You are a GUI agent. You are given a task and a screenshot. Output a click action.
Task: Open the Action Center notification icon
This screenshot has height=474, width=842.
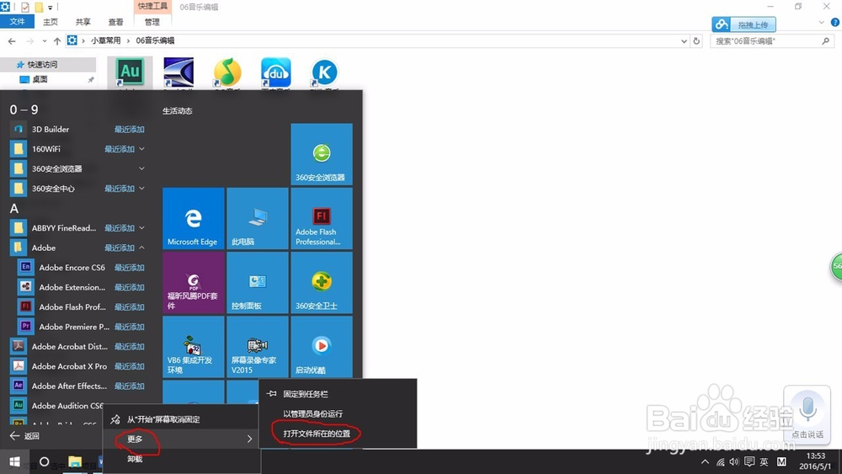click(x=749, y=461)
